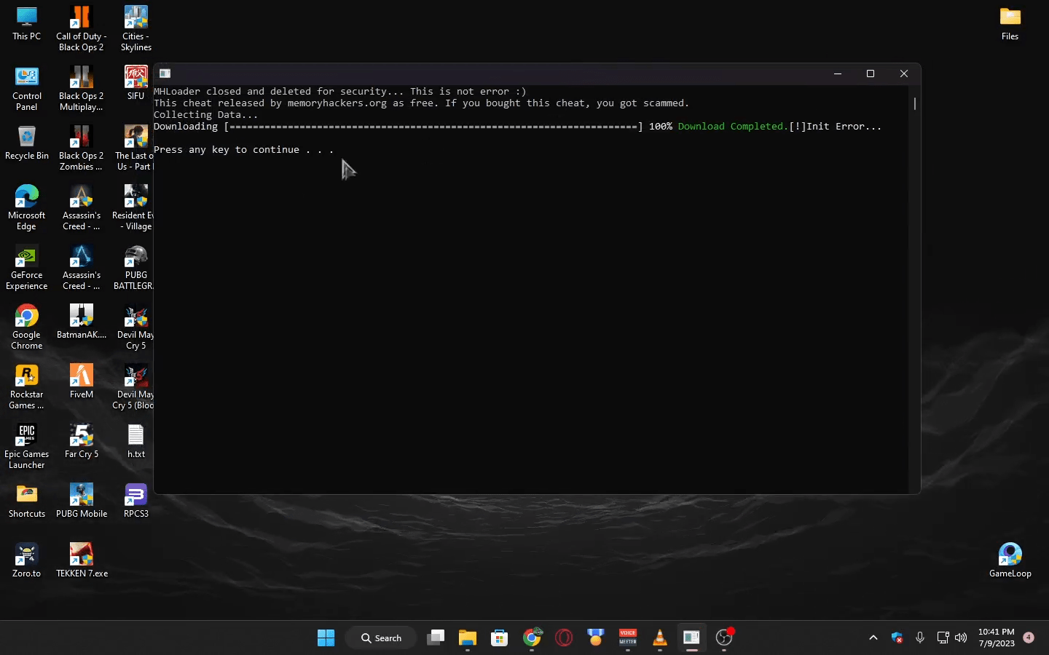Launch GameLoop from the desktop
Image resolution: width=1049 pixels, height=655 pixels.
coord(1010,560)
